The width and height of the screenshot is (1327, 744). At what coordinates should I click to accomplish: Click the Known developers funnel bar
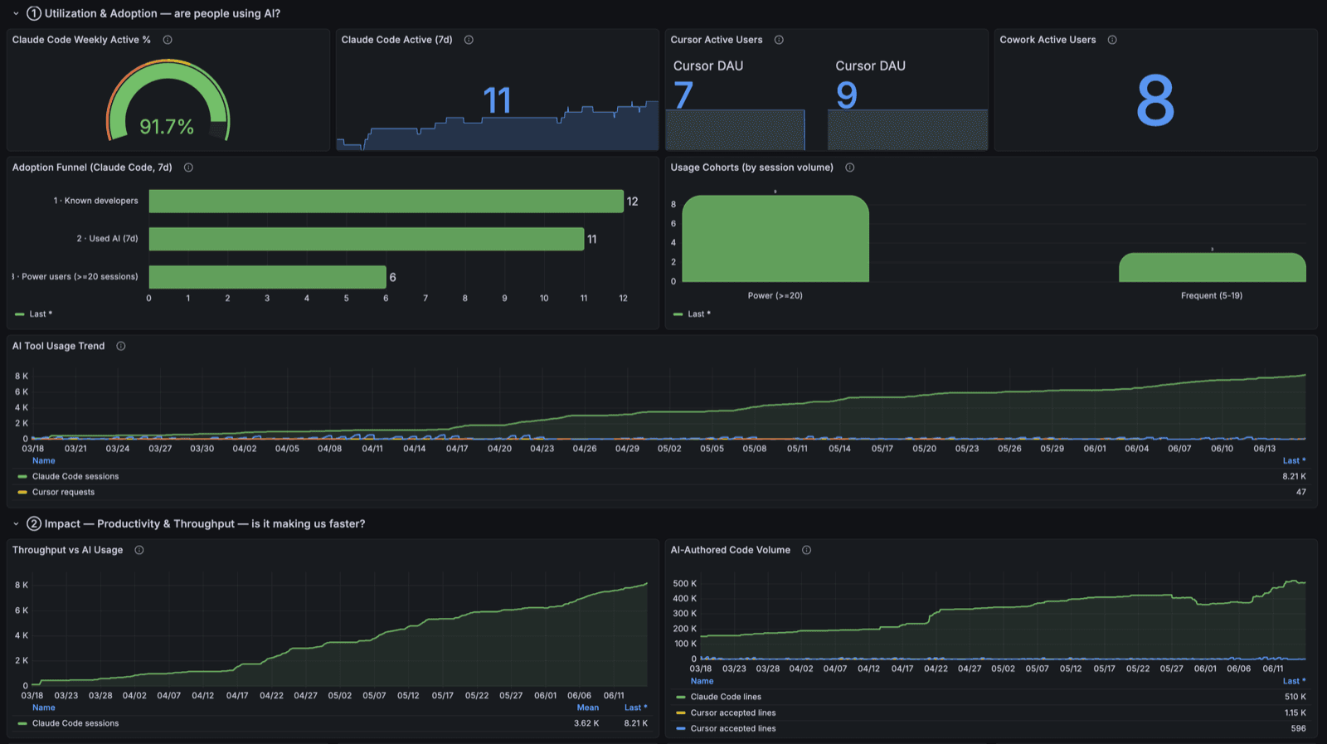point(386,202)
